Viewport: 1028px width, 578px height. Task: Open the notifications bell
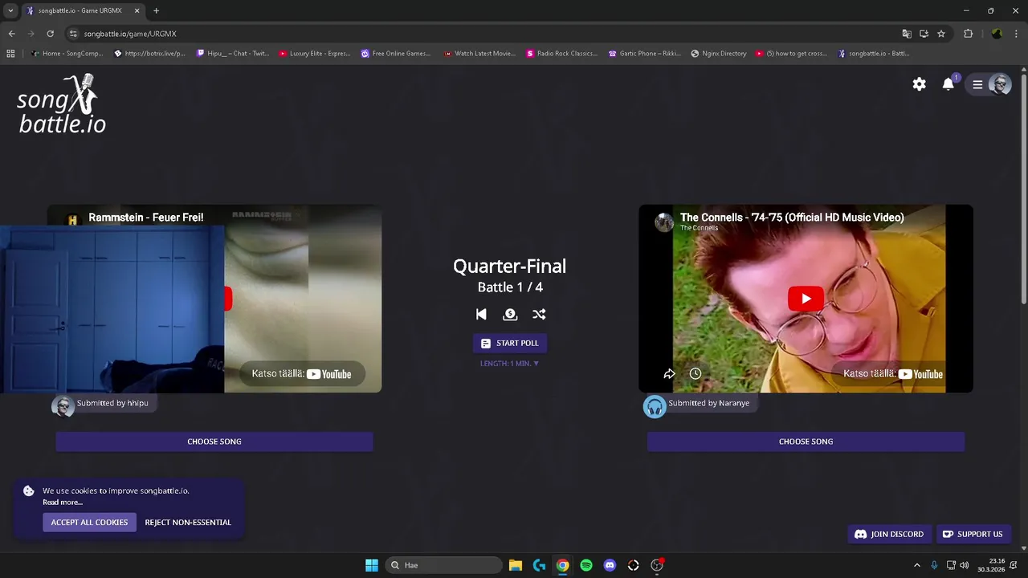click(x=949, y=83)
